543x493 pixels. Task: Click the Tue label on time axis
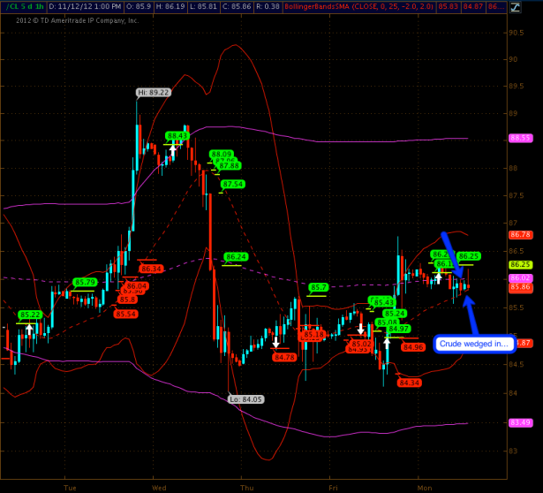click(x=71, y=487)
